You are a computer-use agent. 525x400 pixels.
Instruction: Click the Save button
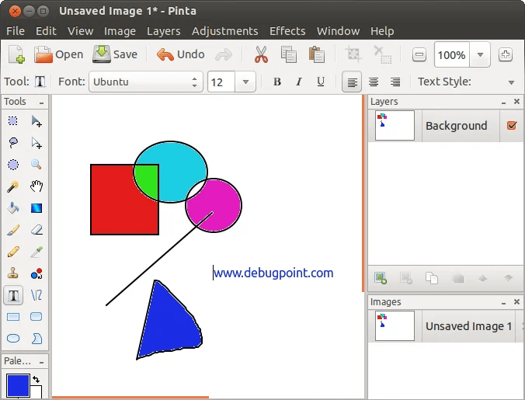[x=115, y=54]
